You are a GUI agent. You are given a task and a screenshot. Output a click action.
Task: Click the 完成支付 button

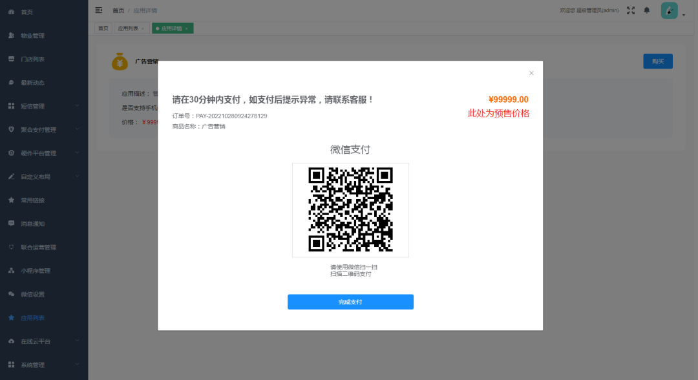click(x=350, y=302)
